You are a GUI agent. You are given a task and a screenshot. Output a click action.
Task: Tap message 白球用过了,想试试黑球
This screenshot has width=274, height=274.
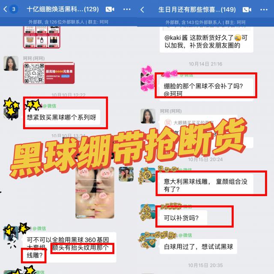(198, 247)
